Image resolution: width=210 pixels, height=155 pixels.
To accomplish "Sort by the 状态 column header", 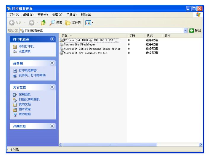I will [x=153, y=36].
